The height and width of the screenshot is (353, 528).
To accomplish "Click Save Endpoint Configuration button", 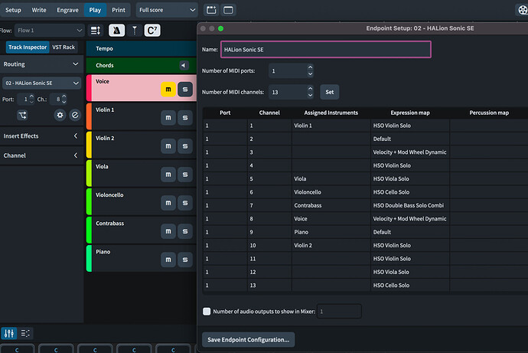I will [x=248, y=339].
